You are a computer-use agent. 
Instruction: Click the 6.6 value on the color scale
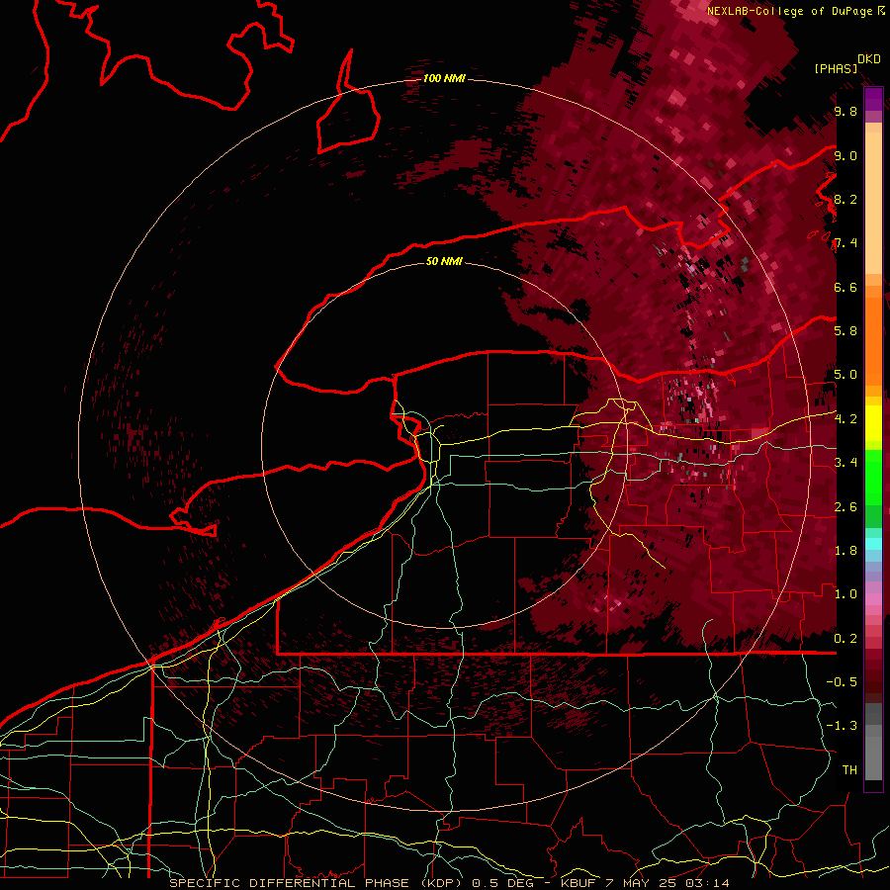(x=845, y=287)
